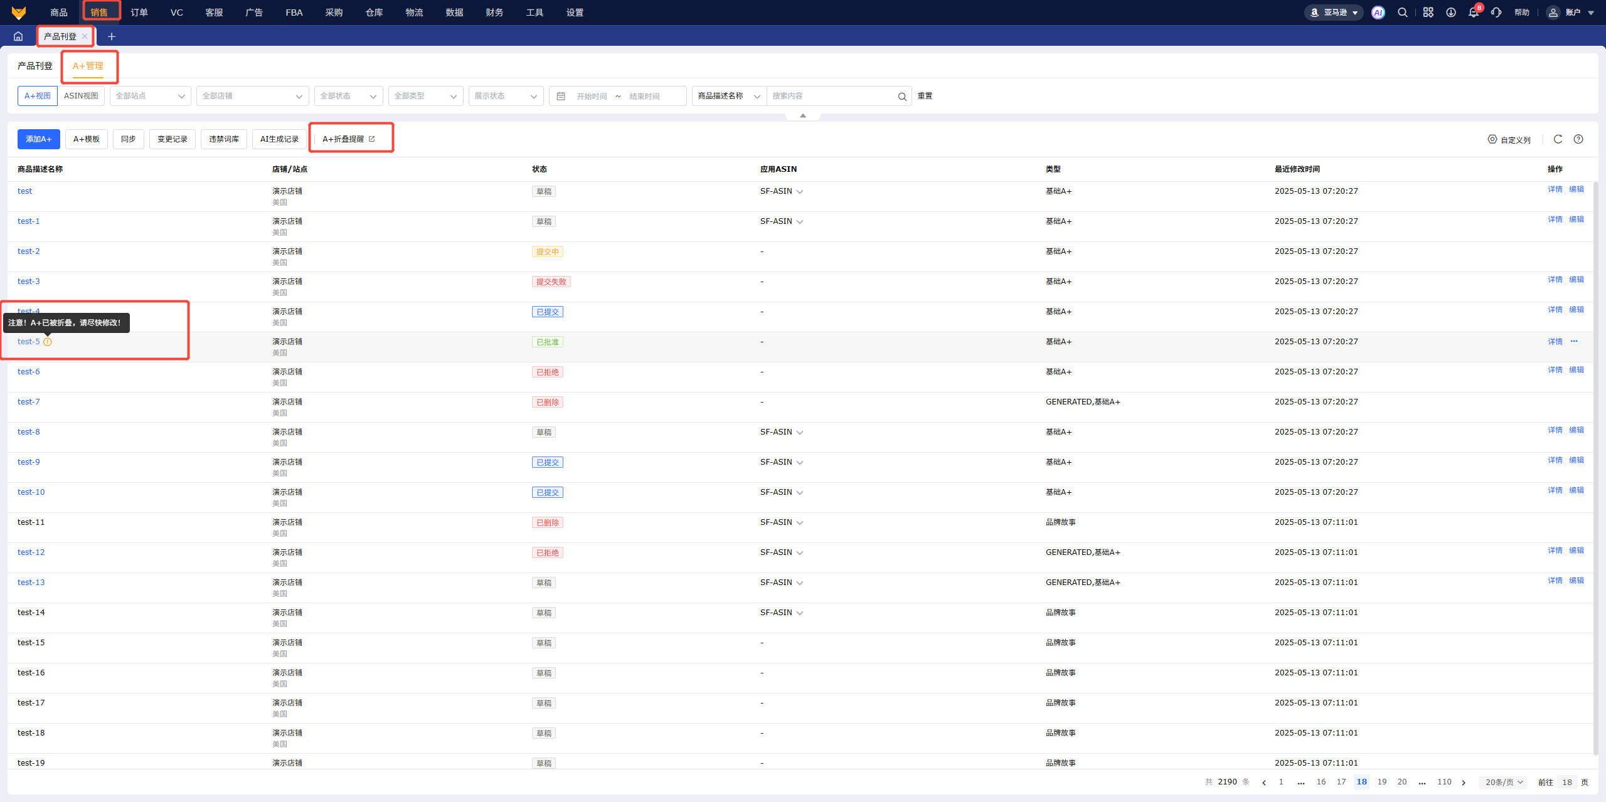Open the download center icon

pyautogui.click(x=1451, y=13)
